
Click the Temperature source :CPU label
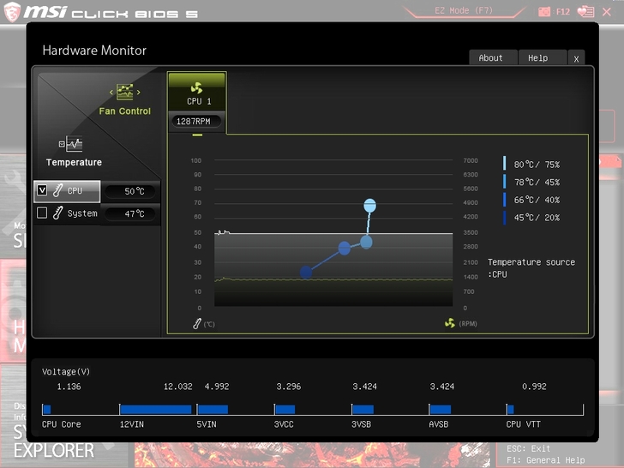(x=531, y=267)
